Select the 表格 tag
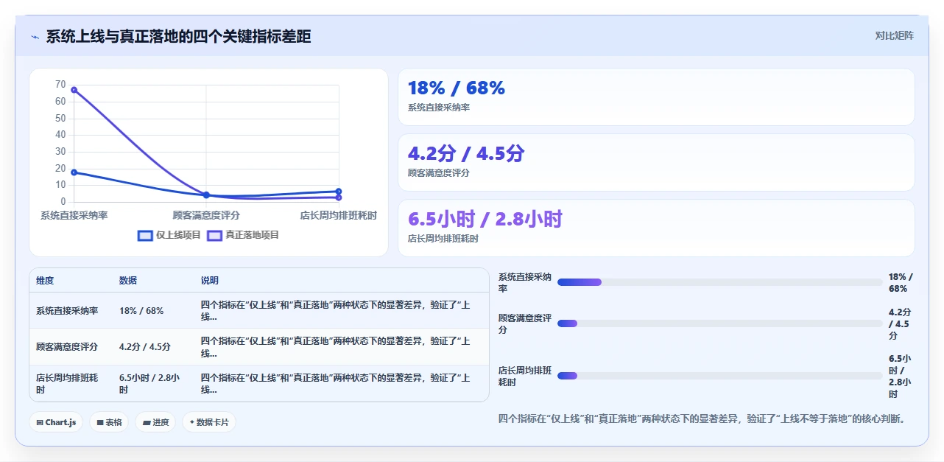The height and width of the screenshot is (462, 944). [109, 422]
